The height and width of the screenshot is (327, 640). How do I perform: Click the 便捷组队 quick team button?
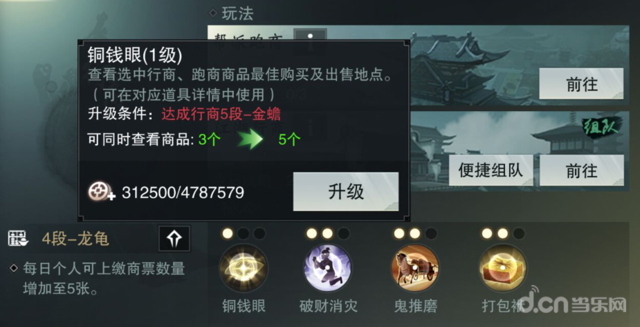491,170
